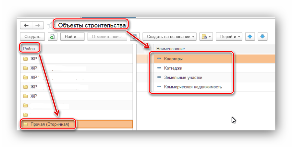Viewport: 292px width, 147px height.
Task: Move item down with blue down arrow
Action: click(262, 37)
